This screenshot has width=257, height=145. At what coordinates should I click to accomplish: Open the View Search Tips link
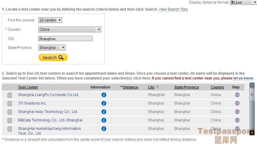pyautogui.click(x=173, y=9)
